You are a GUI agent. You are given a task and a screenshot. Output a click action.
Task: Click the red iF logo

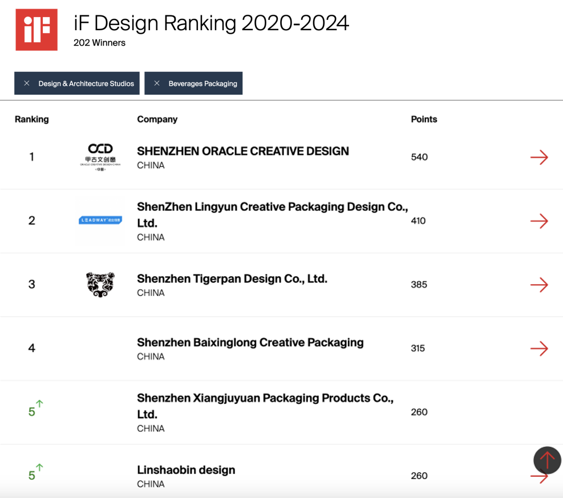coord(37,30)
